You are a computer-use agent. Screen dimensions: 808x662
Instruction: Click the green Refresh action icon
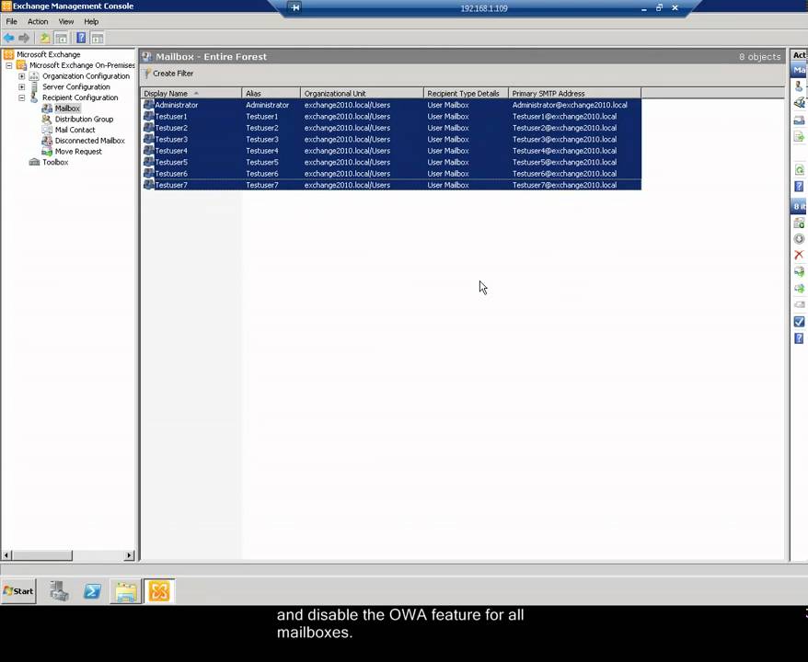[x=799, y=170]
